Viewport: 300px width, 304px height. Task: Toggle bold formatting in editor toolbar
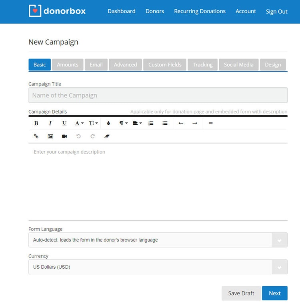coord(36,123)
